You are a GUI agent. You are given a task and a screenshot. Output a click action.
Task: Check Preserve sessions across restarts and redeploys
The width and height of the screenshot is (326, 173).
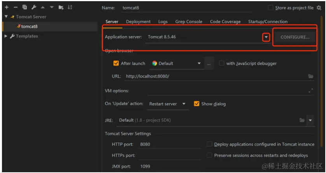tap(209, 155)
